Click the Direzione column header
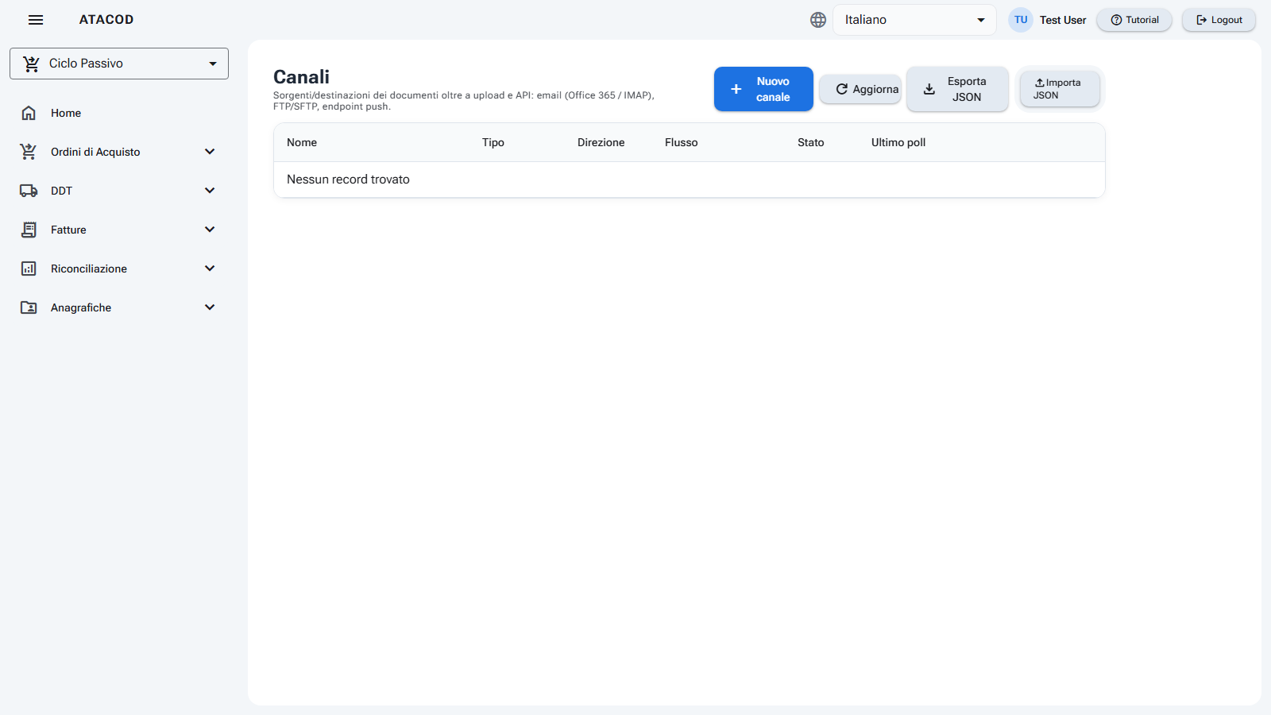 point(601,142)
